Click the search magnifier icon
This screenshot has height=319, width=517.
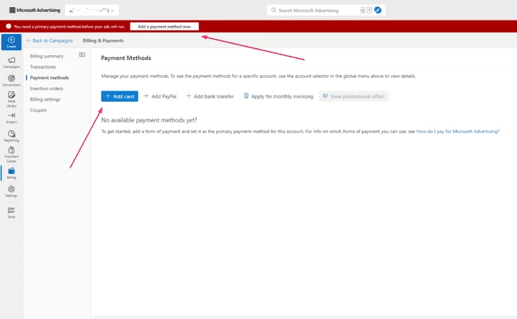pyautogui.click(x=273, y=10)
